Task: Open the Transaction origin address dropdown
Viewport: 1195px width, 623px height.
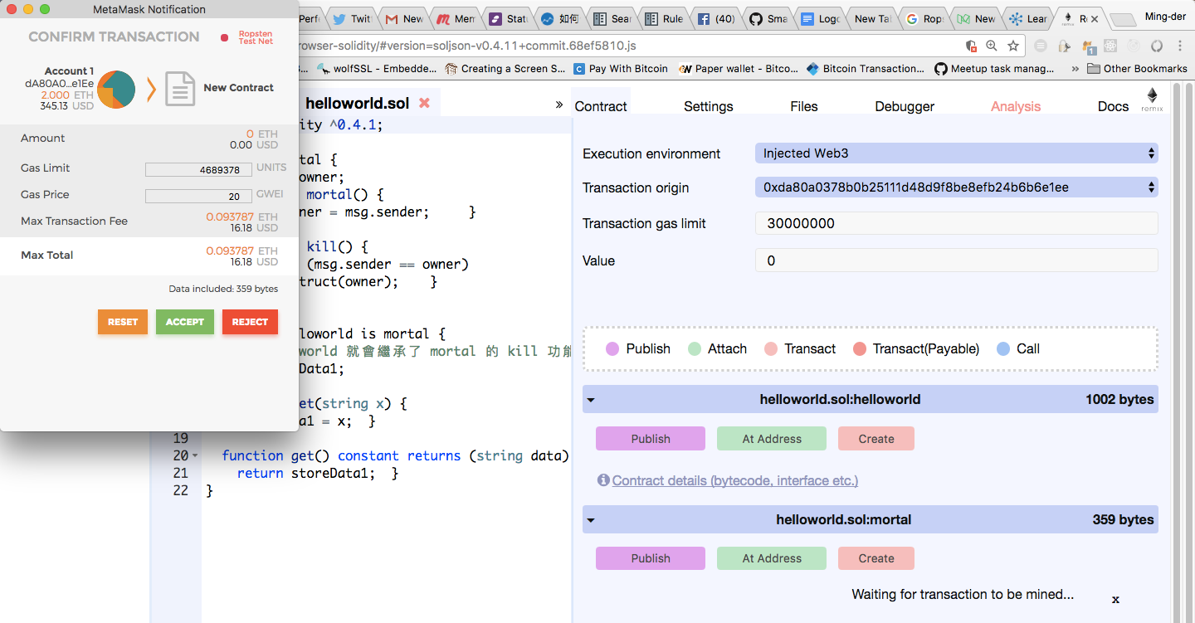Action: click(956, 187)
